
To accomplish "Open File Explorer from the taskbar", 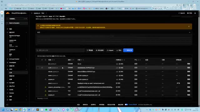I will coord(16,110).
